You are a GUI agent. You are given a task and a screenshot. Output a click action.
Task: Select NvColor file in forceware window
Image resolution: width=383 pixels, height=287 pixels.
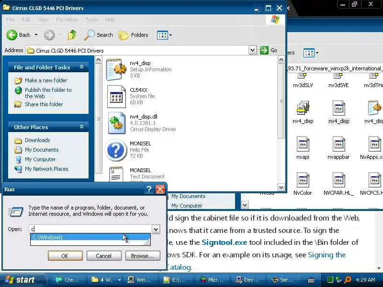click(303, 184)
